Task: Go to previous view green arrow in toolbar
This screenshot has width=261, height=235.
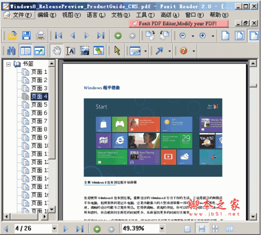Action: 118,36
